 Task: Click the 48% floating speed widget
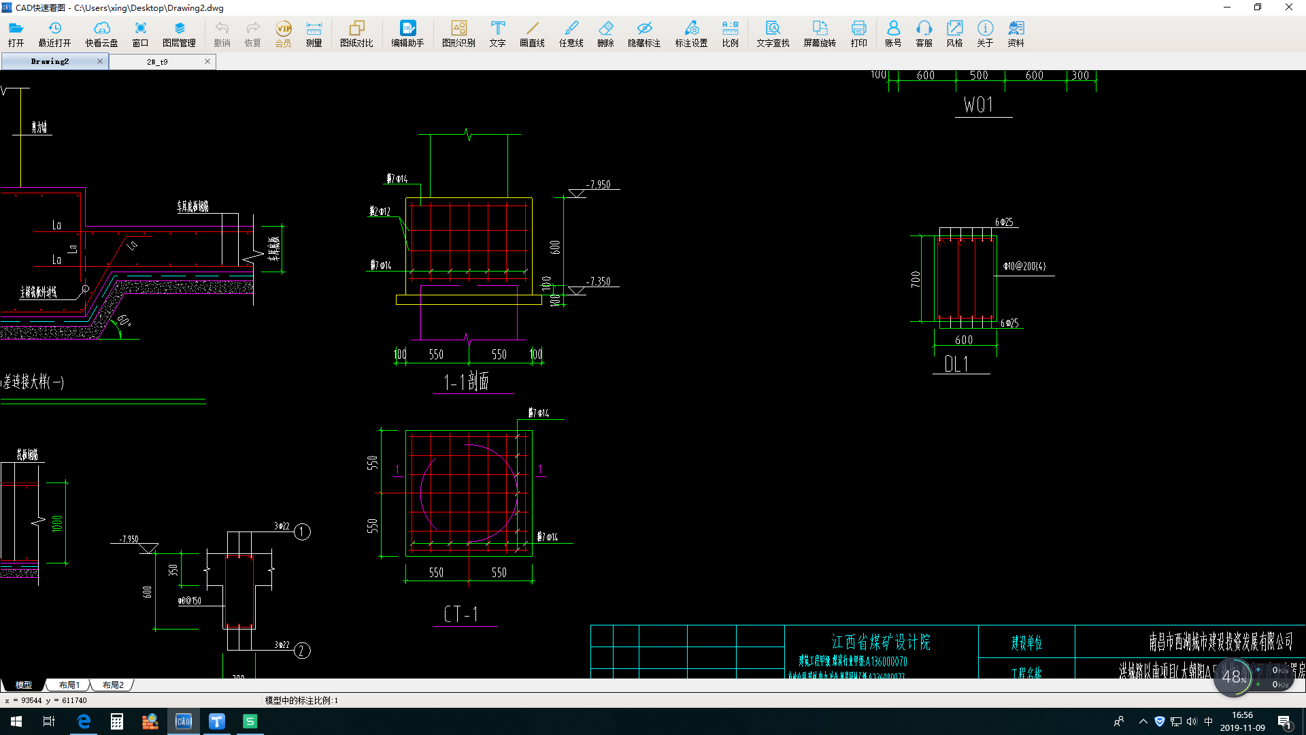point(1233,676)
